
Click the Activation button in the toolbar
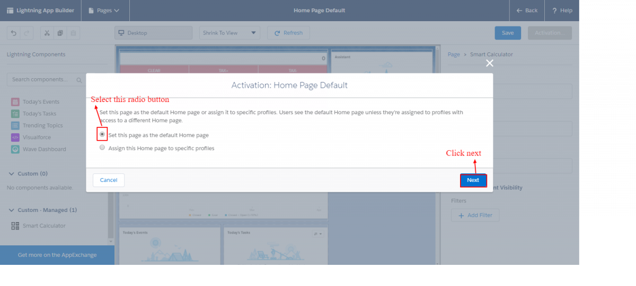pos(550,33)
